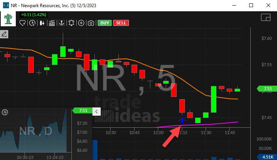Click the tall green candle near 11:35
The width and height of the screenshot is (277, 160).
pyautogui.click(x=213, y=99)
